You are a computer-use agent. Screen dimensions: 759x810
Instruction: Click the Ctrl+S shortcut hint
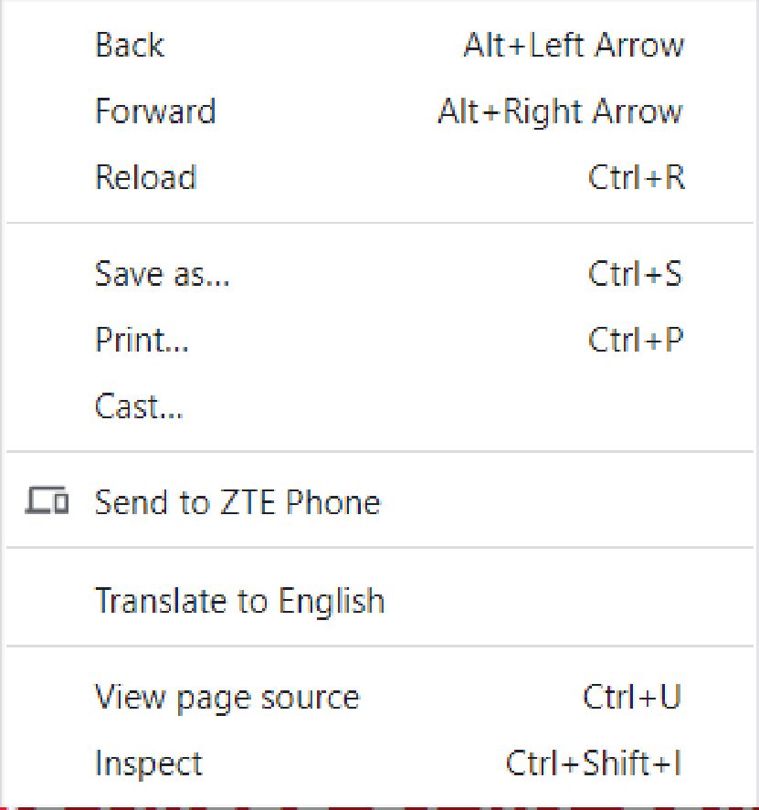(x=635, y=273)
